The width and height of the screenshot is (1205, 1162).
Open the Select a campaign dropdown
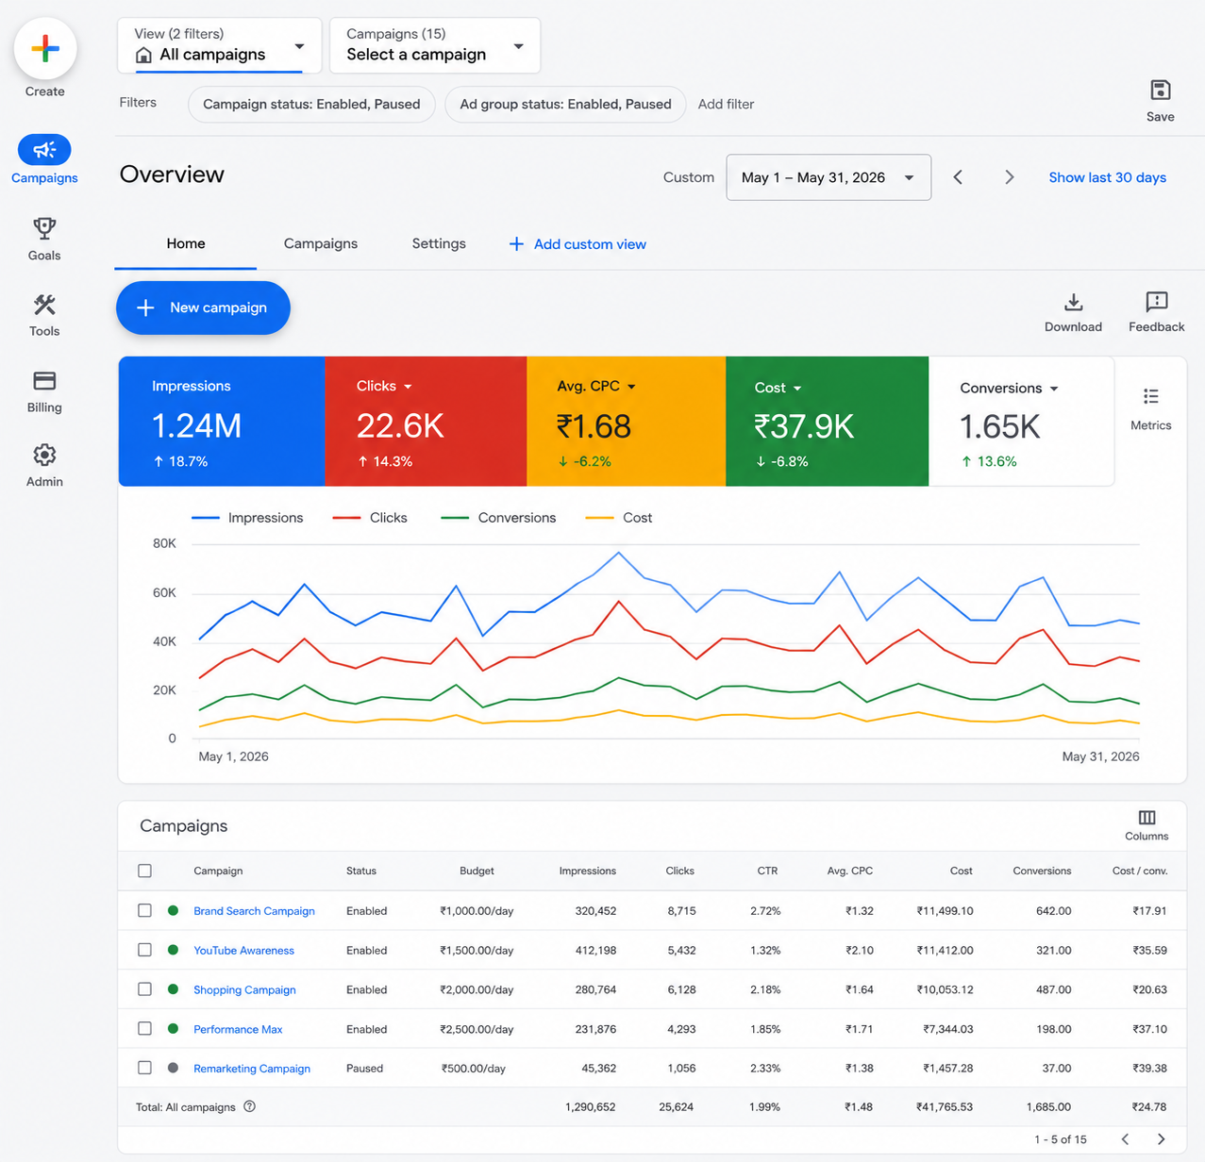point(435,45)
